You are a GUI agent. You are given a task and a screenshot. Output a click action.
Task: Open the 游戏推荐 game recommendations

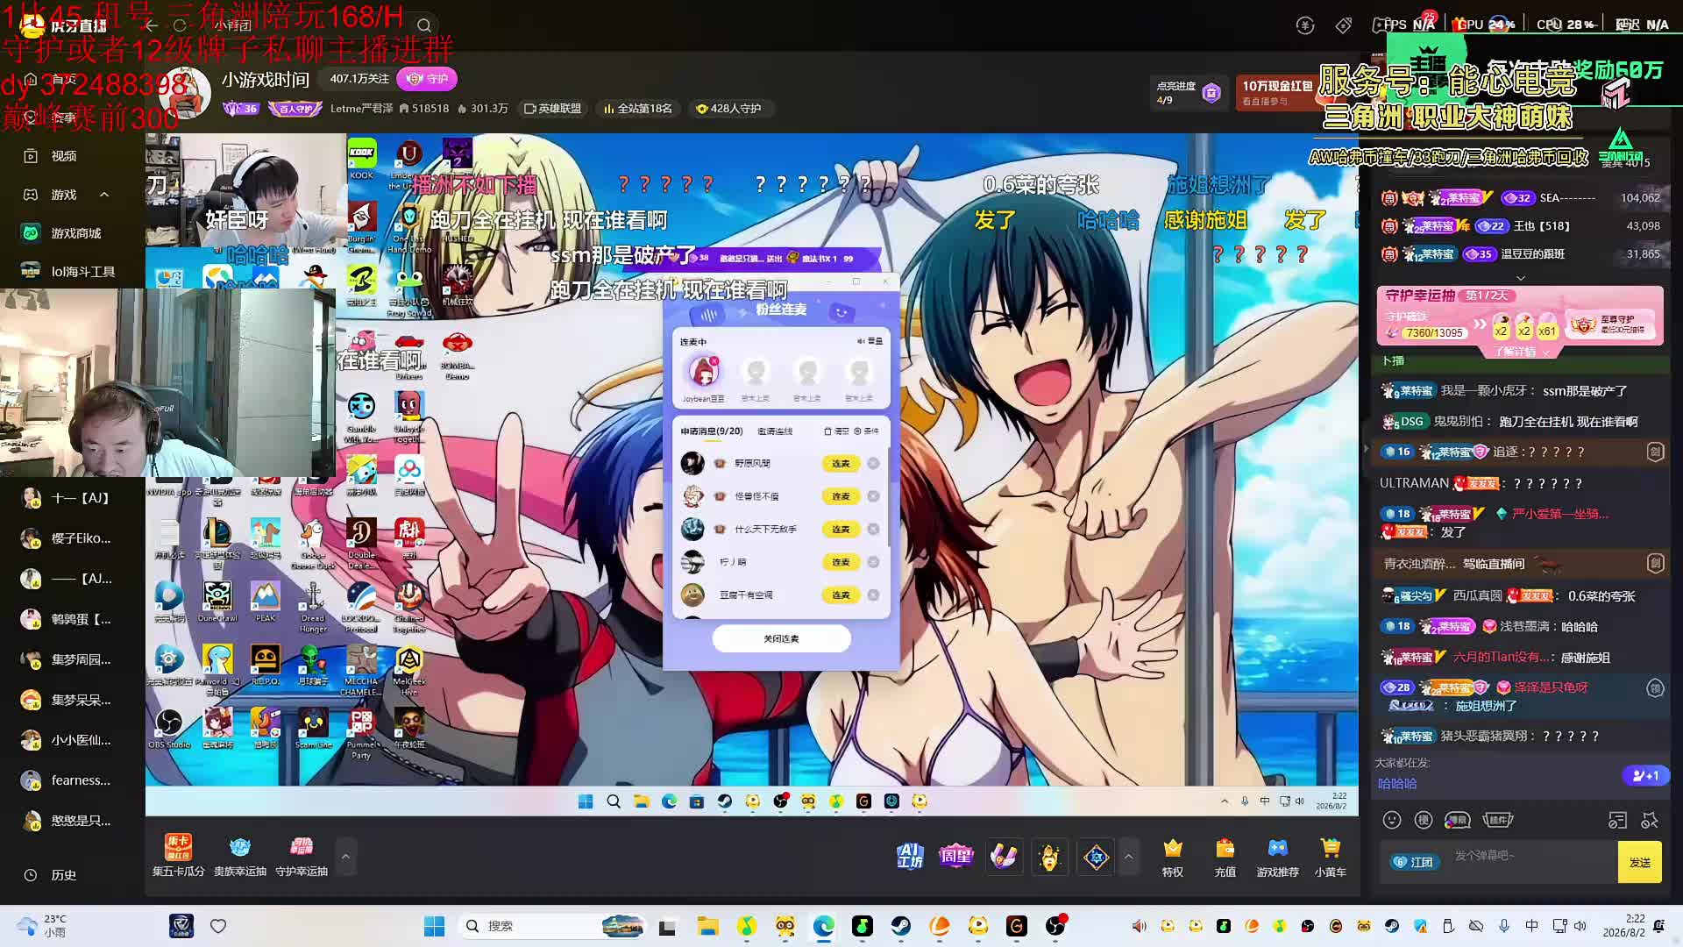click(x=1277, y=857)
